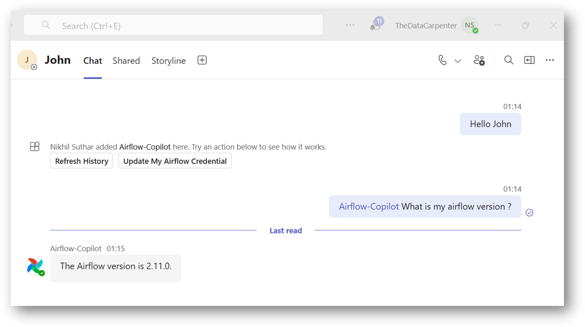Viewport: 585px width, 327px height.
Task: Restore down the Teams window
Action: [526, 25]
